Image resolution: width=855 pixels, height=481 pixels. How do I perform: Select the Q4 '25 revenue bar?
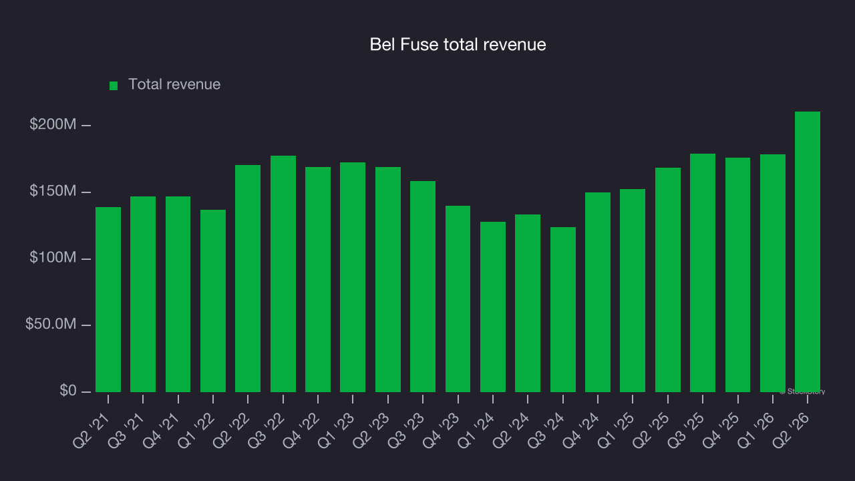[737, 275]
